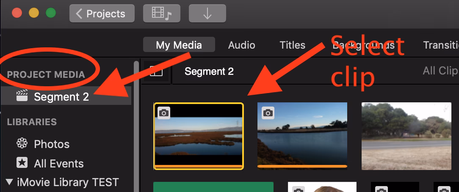Screen dimensions: 459x192
Task: Open the Transitions tab
Action: (441, 45)
